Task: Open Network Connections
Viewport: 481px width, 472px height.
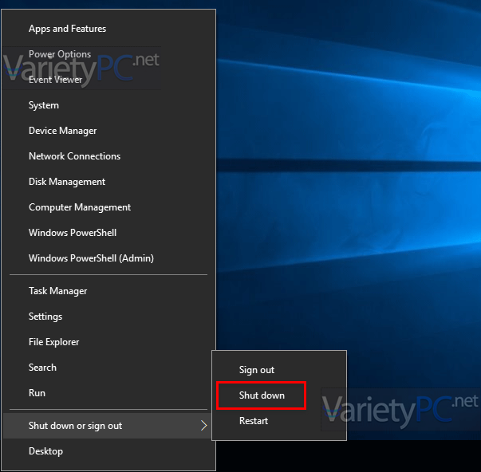Action: click(108, 156)
